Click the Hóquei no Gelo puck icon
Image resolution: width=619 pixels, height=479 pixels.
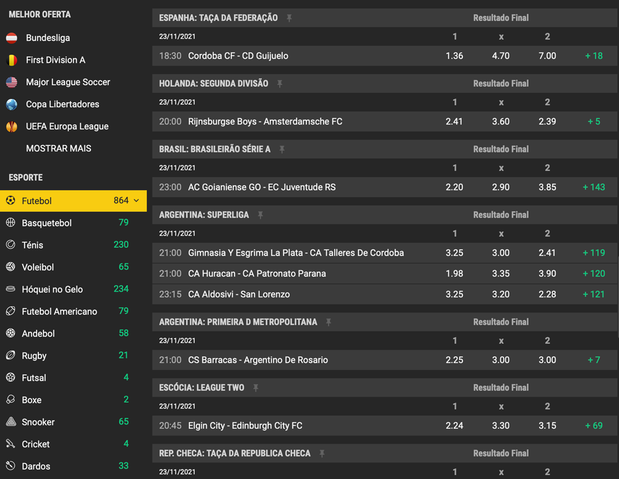point(11,289)
